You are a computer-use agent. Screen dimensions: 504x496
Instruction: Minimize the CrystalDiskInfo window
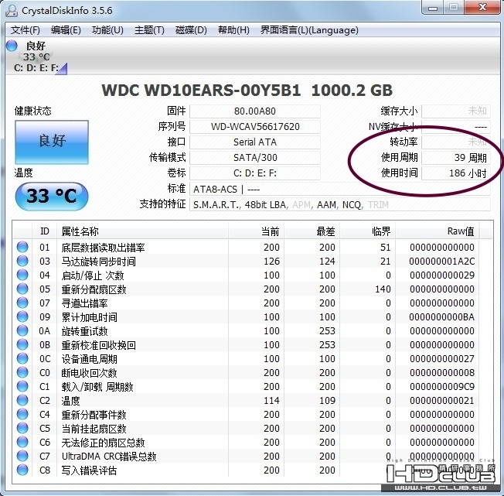(x=433, y=8)
